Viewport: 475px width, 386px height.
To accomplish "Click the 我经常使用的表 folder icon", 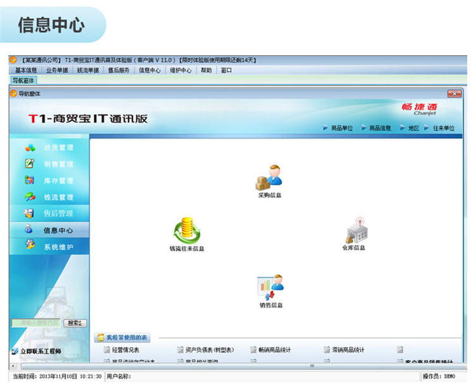I will (x=100, y=337).
